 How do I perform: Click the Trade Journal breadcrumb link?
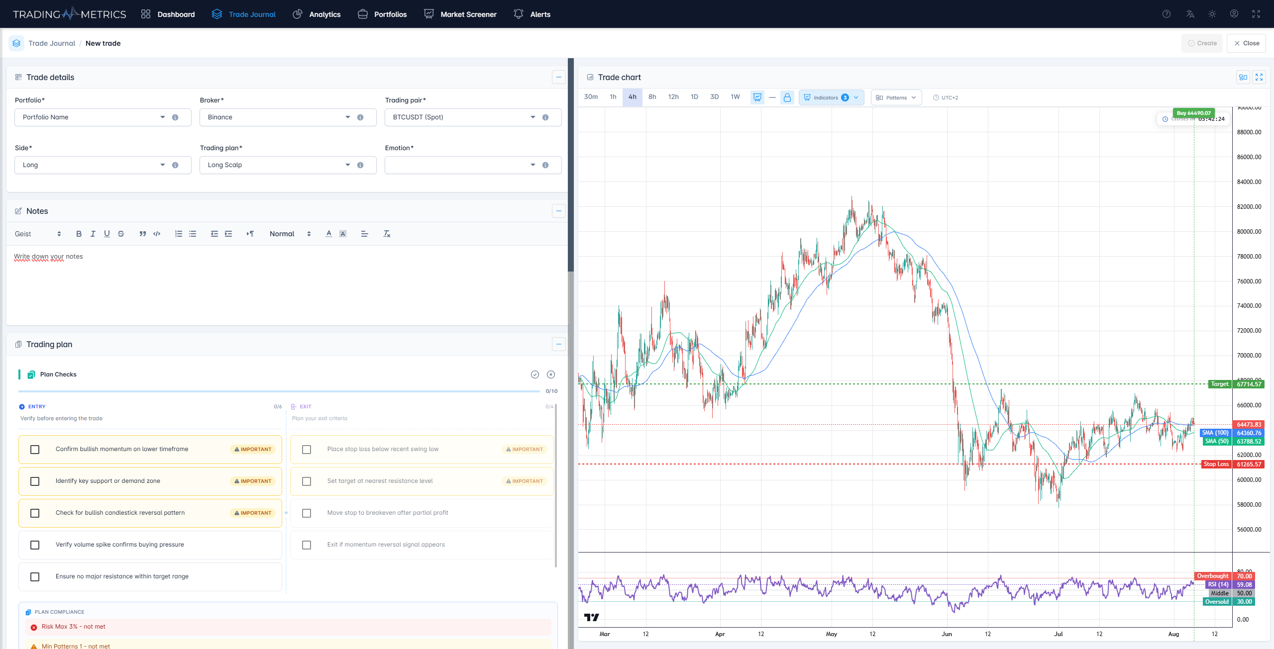(52, 43)
